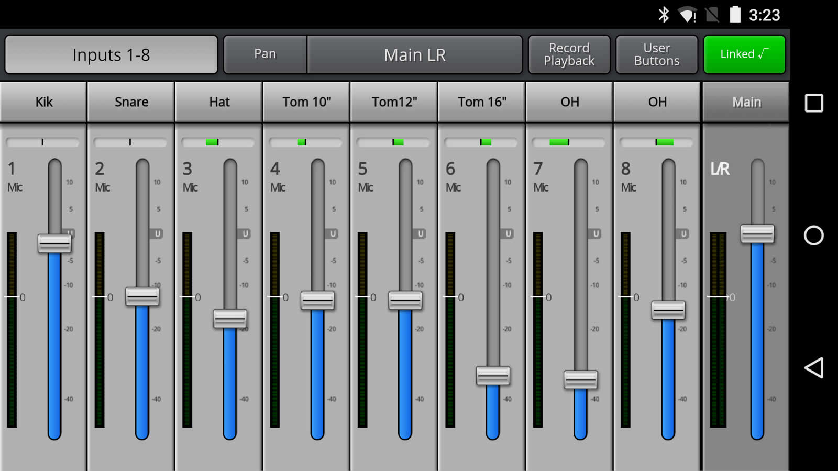Click the Hat channel fader handle
This screenshot has height=471, width=838.
point(230,319)
